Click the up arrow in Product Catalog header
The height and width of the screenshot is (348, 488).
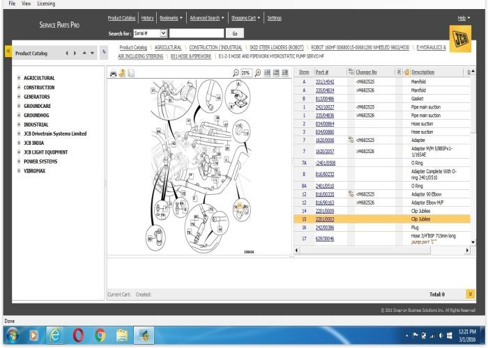84,53
